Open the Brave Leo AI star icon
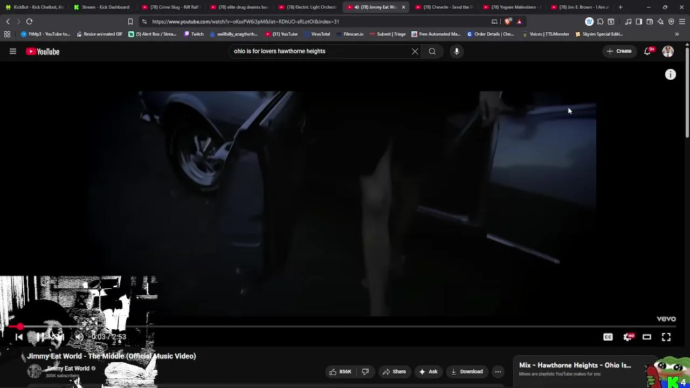 coord(660,22)
